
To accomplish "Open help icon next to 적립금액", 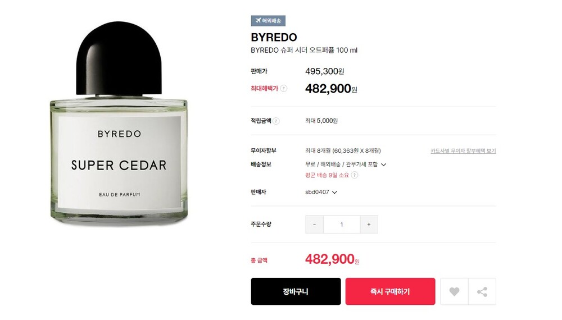I will click(276, 121).
